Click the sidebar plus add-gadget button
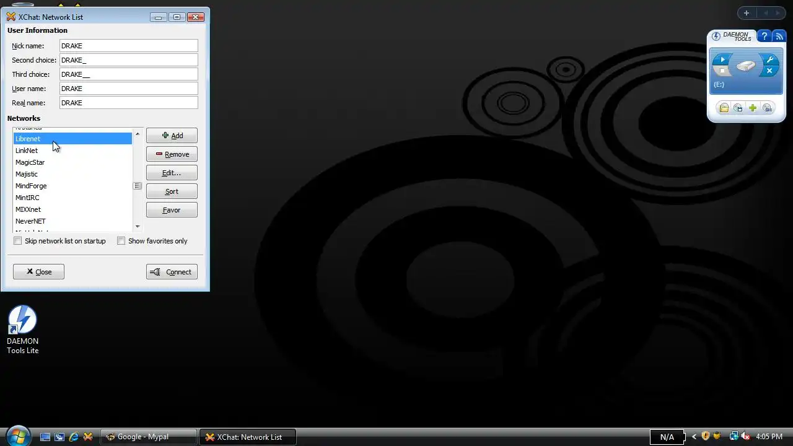793x446 pixels. (747, 13)
